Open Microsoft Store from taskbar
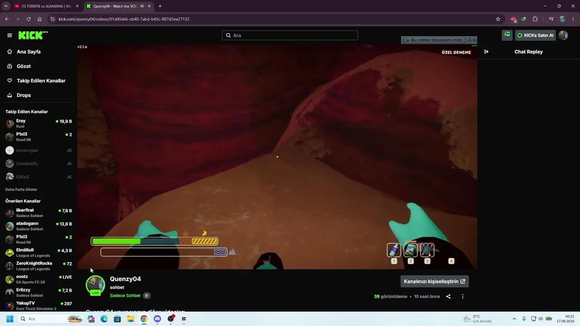Viewport: 580px width, 326px height. pyautogui.click(x=117, y=319)
